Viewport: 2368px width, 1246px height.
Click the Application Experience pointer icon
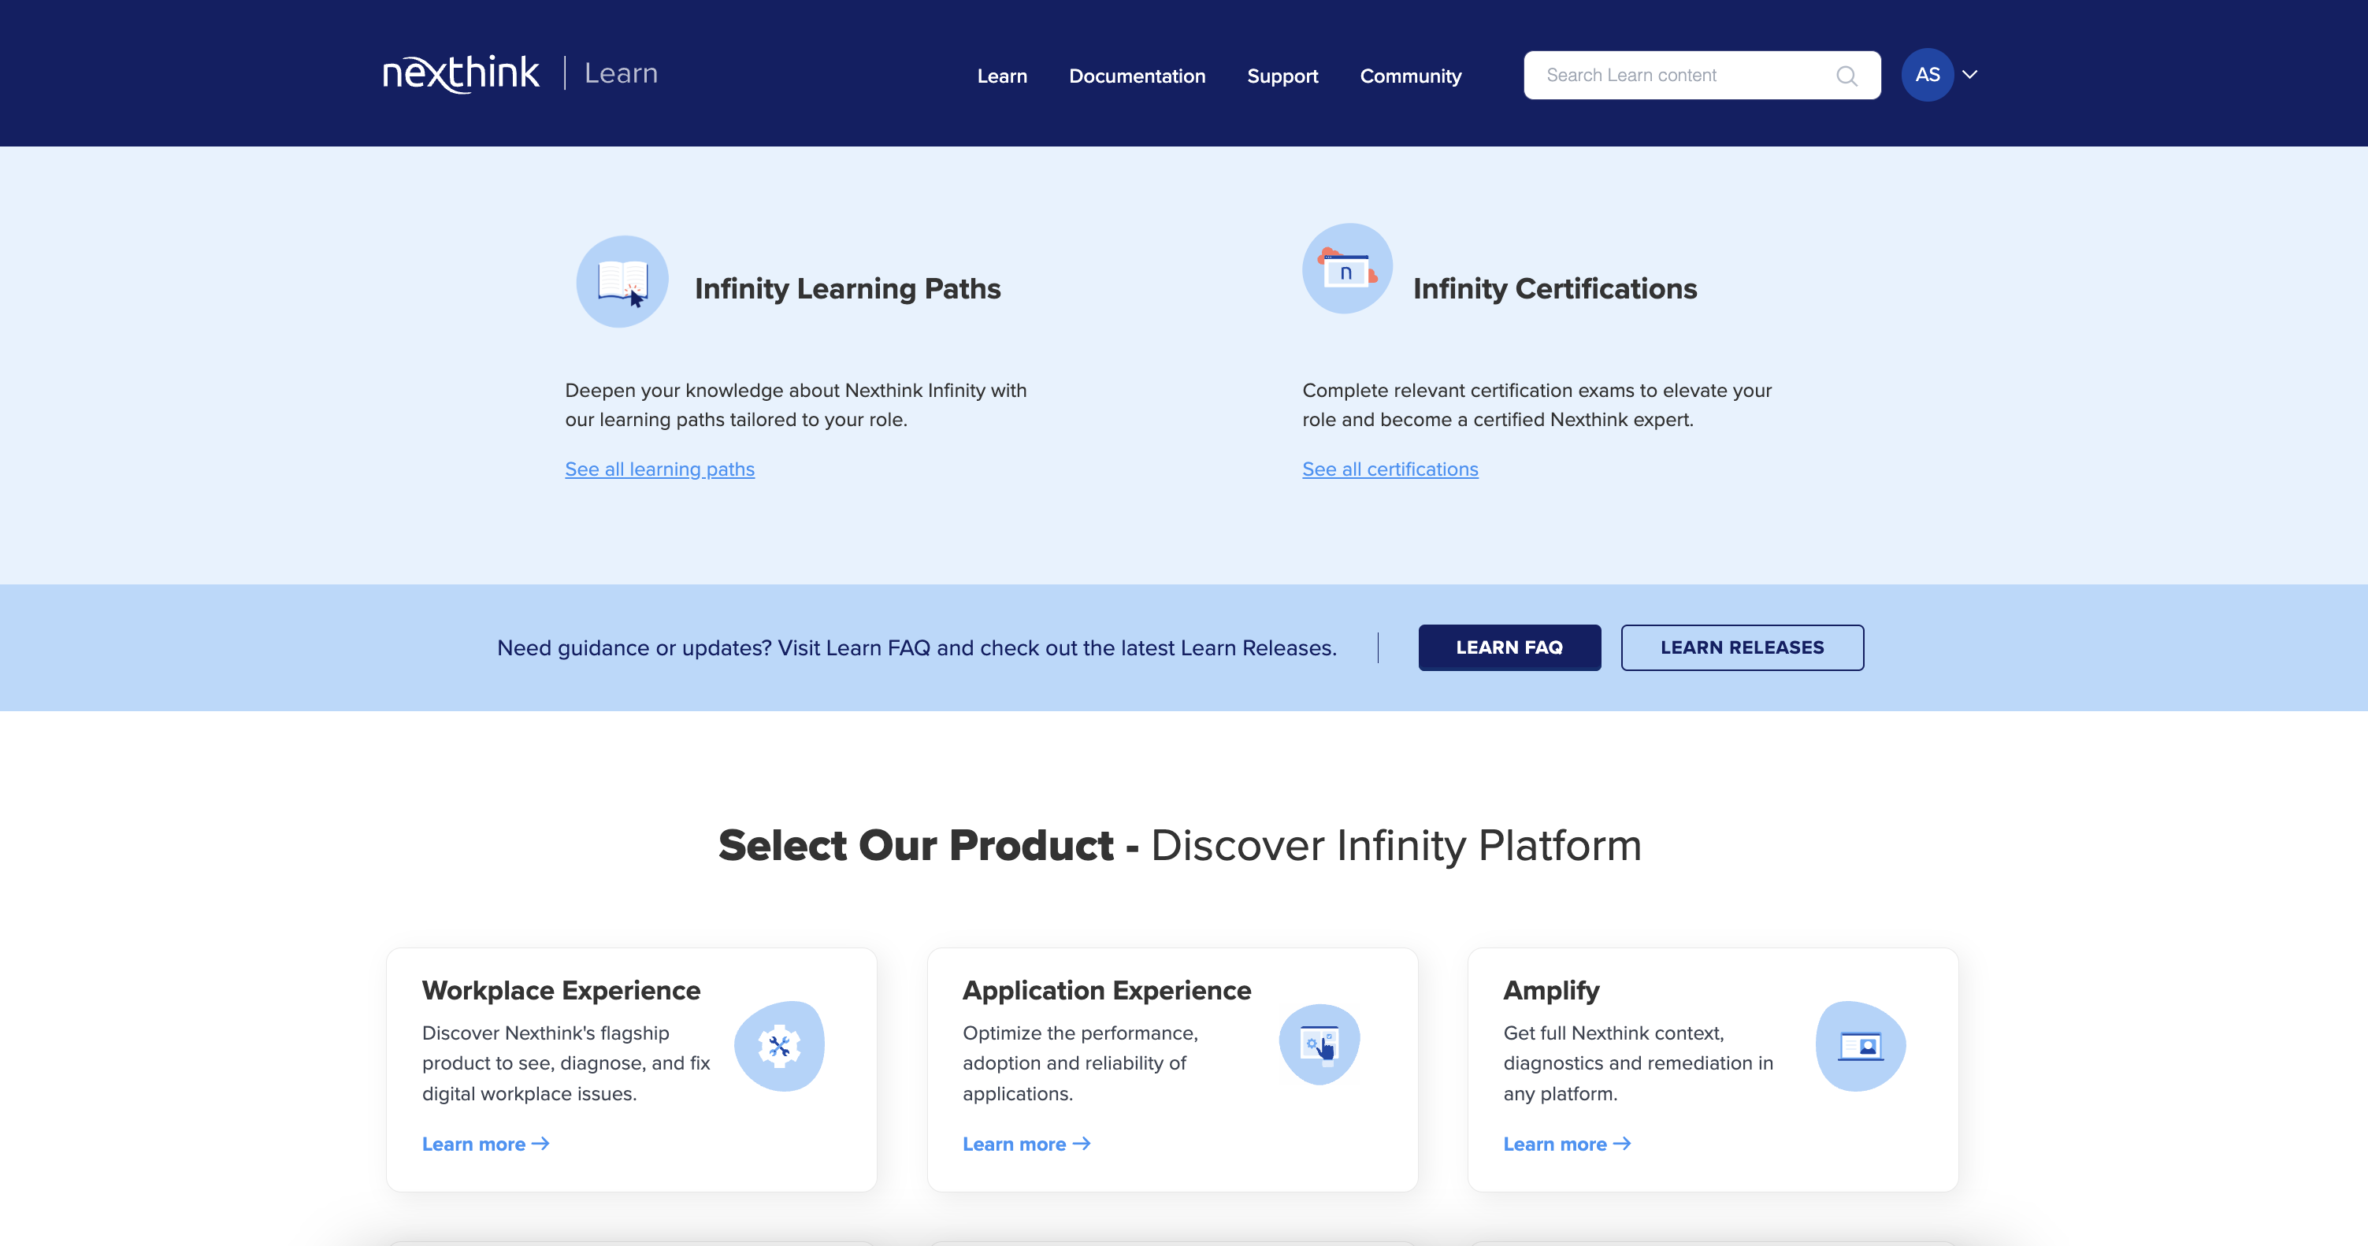pyautogui.click(x=1319, y=1044)
